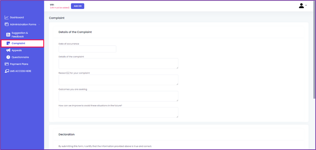Open Appeals form
This screenshot has height=150, width=316.
(x=16, y=50)
